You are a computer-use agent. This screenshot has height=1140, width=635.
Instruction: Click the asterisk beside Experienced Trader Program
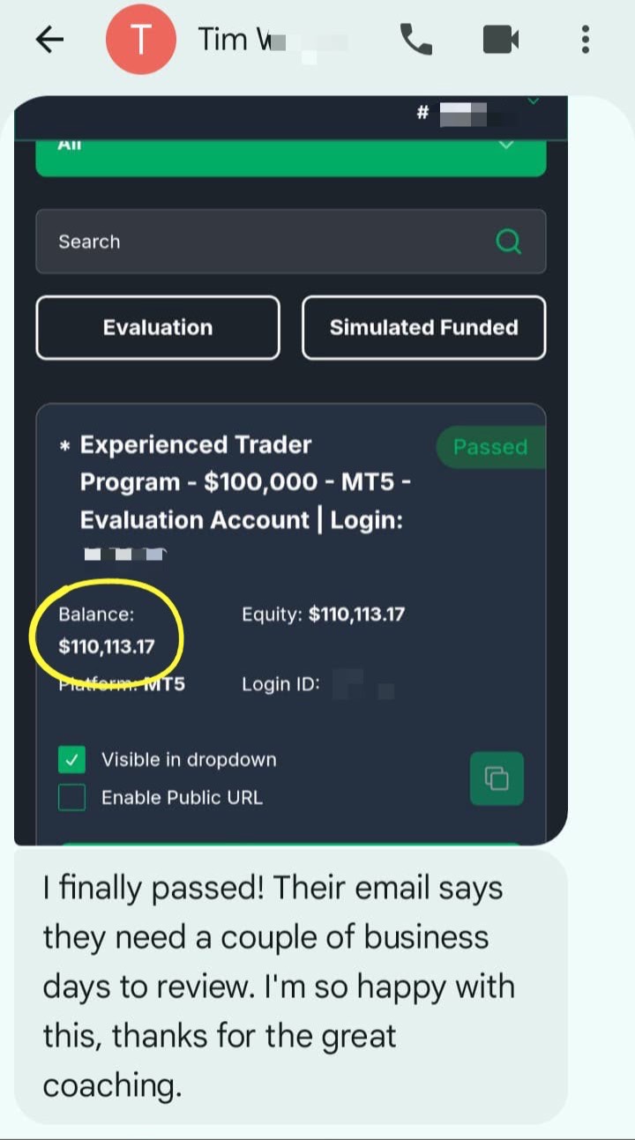coord(64,447)
